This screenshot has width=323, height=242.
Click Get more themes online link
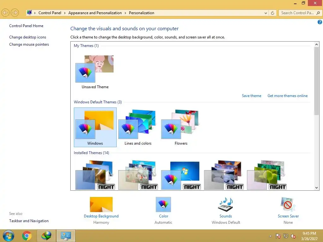(x=287, y=96)
